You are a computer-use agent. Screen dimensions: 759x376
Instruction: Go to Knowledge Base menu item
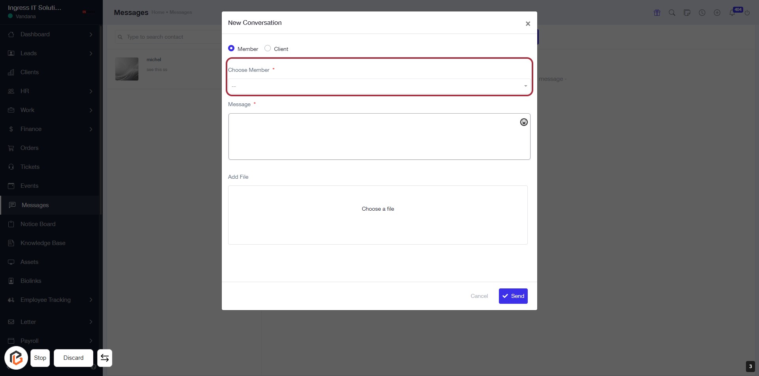tap(43, 243)
